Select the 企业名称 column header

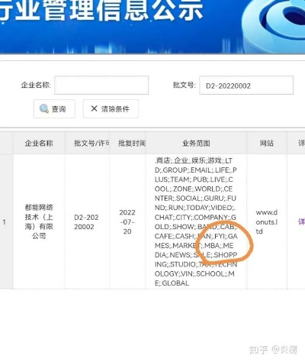tap(39, 143)
